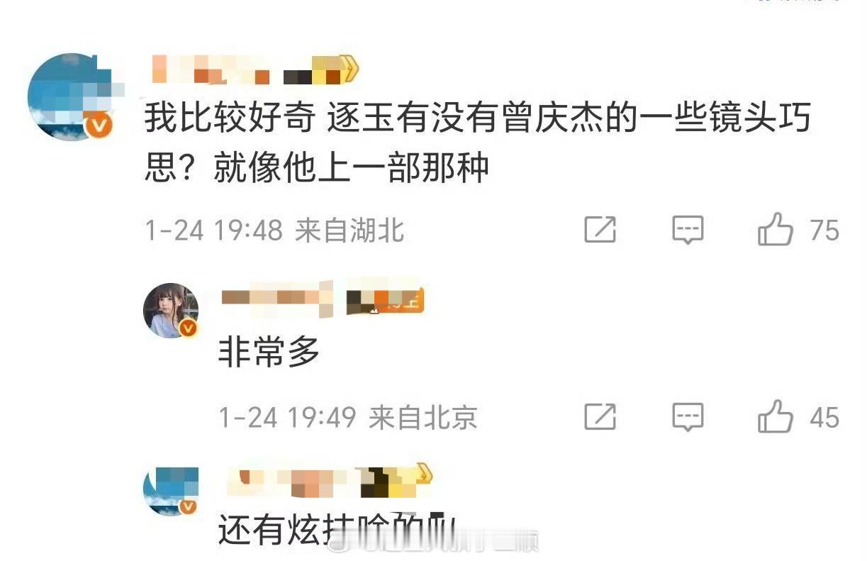This screenshot has height=561, width=867.
Task: Open the reply icon on the 湖北 comment
Action: point(687,230)
